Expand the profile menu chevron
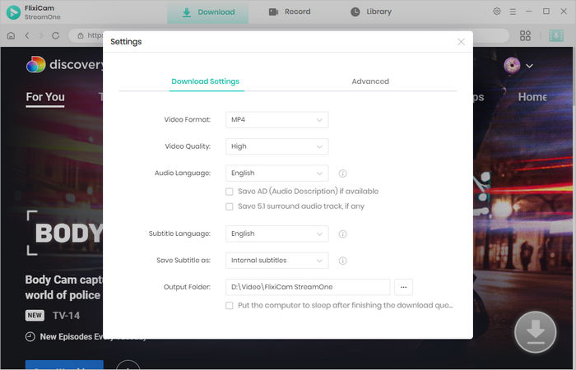The height and width of the screenshot is (370, 576). 529,66
